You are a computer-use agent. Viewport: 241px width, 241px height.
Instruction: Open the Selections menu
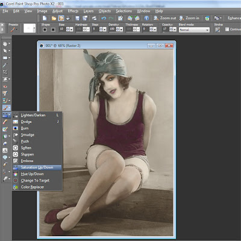pyautogui.click(x=124, y=11)
